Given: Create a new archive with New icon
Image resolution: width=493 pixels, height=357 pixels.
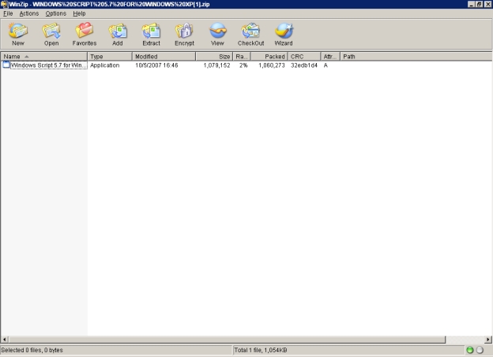Looking at the screenshot, I should pos(18,34).
